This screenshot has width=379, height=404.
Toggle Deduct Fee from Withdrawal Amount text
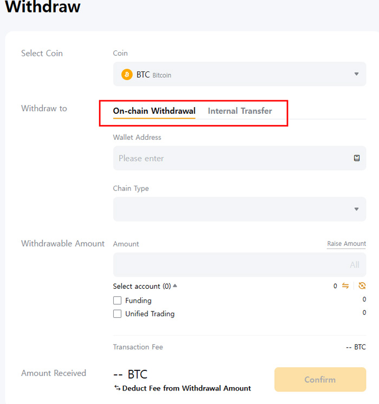point(186,388)
